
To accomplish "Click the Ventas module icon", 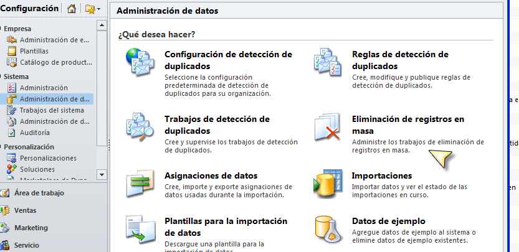I will 4,210.
